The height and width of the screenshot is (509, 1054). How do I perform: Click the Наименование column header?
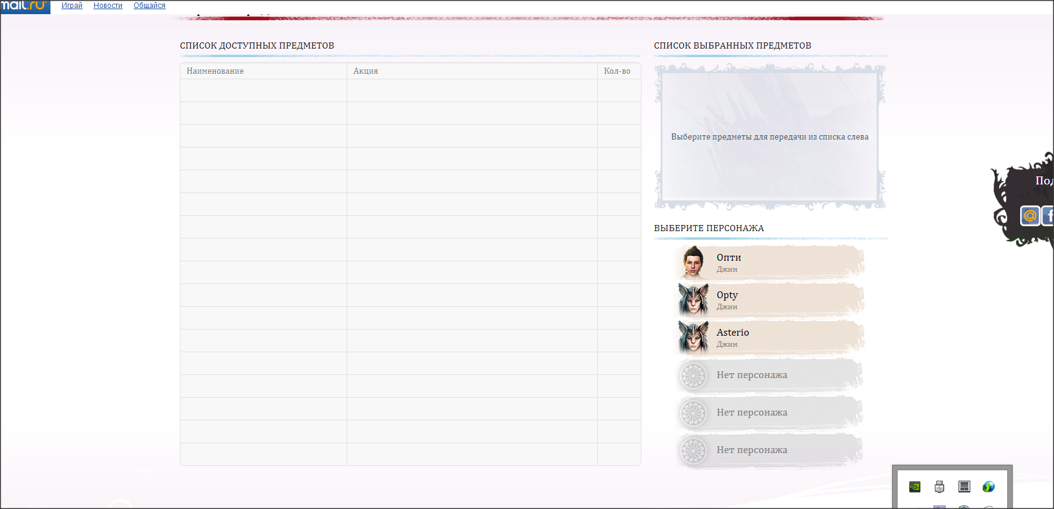click(263, 71)
